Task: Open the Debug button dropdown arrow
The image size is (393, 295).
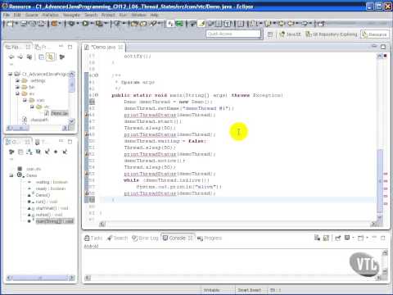Action: [x=78, y=24]
